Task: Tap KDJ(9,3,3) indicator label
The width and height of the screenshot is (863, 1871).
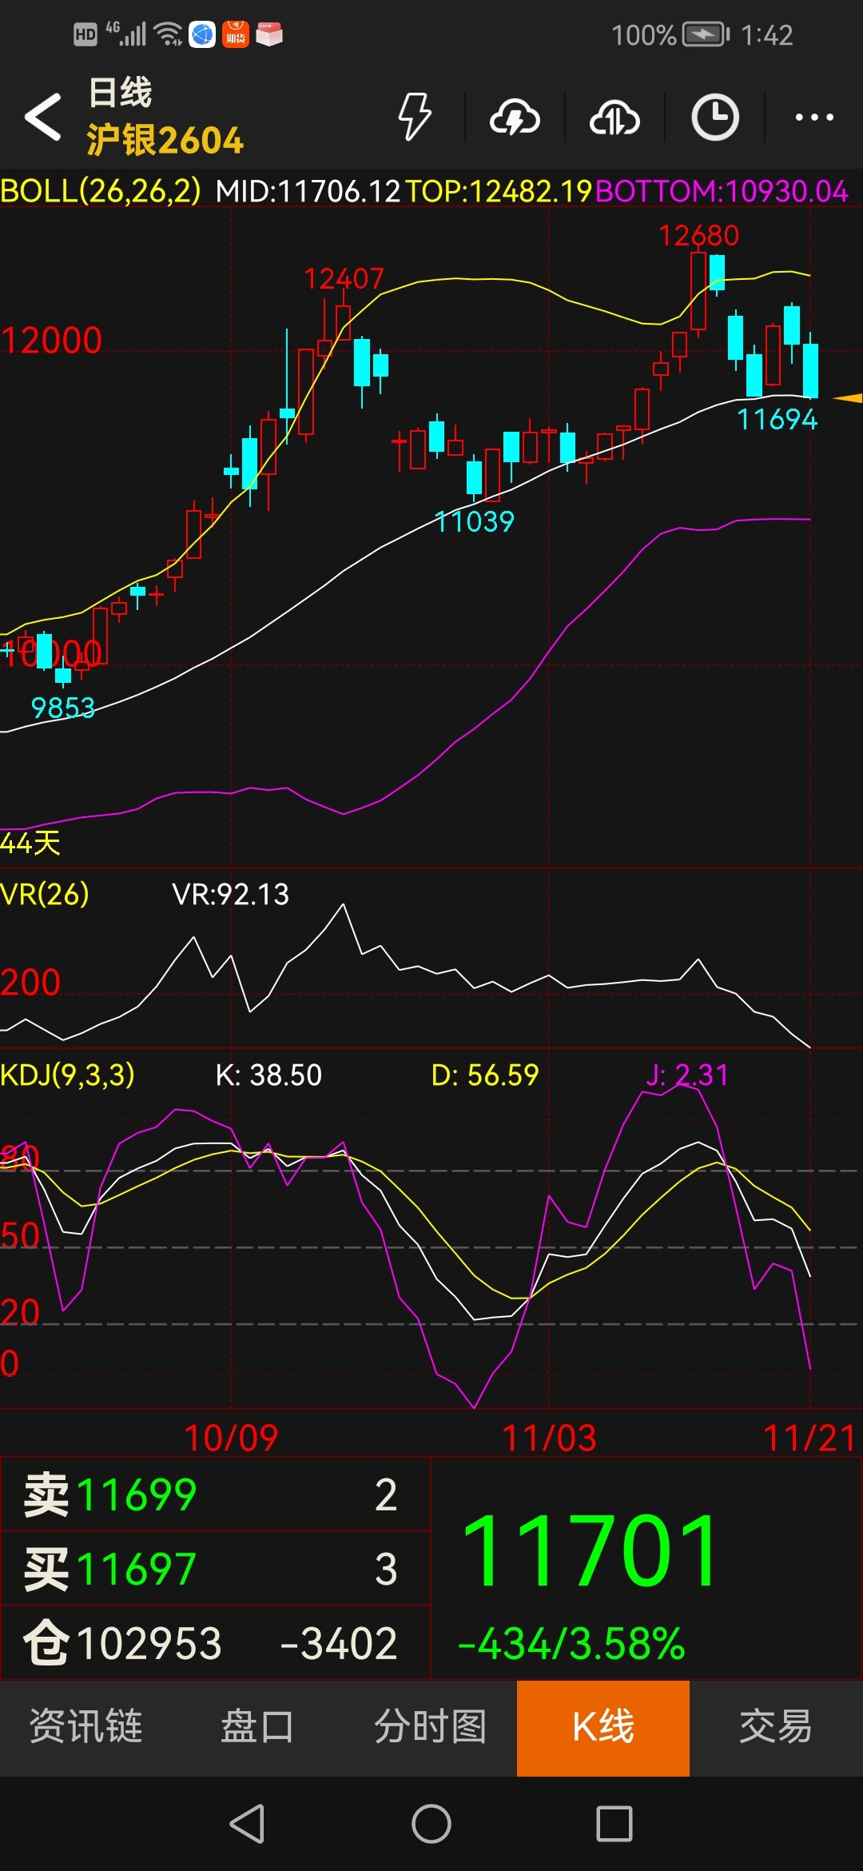Action: (67, 1075)
